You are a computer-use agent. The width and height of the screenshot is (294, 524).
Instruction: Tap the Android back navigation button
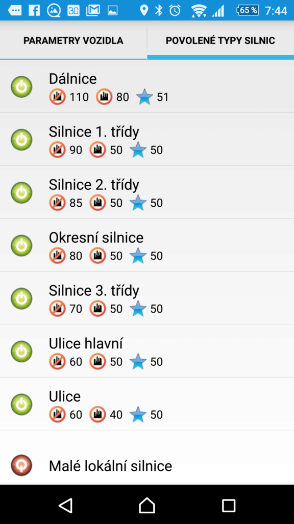pos(66,505)
